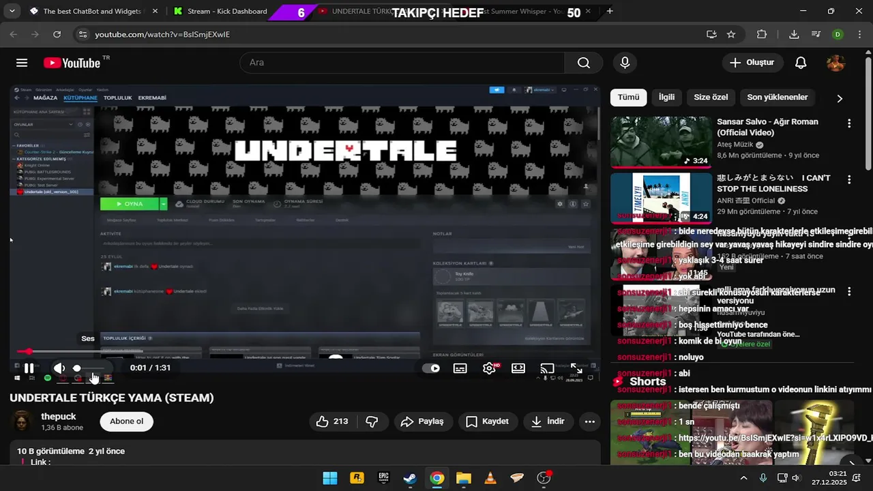
Task: Bookmark this page with star
Action: (x=731, y=34)
